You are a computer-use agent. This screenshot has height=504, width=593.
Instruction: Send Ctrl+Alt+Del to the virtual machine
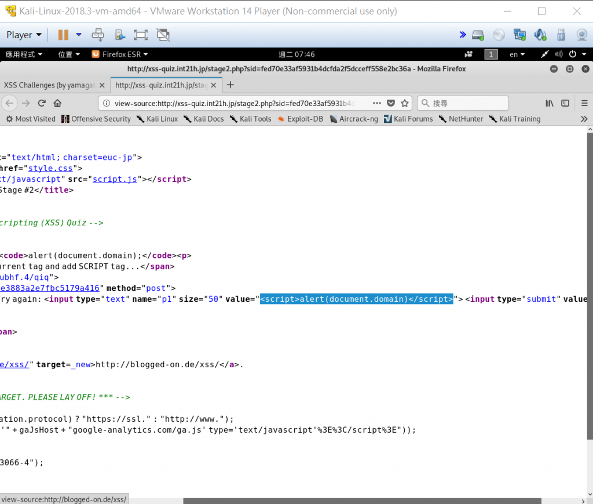[98, 35]
